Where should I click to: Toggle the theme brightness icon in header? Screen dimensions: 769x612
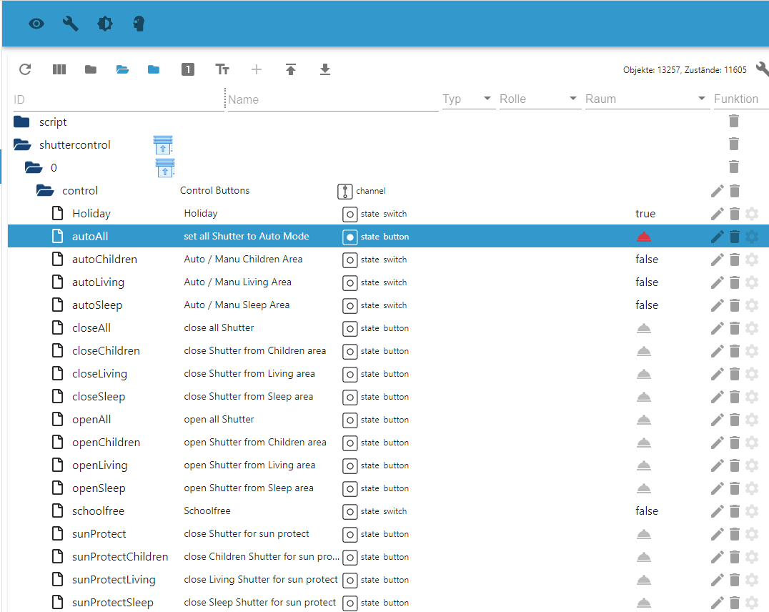point(105,24)
